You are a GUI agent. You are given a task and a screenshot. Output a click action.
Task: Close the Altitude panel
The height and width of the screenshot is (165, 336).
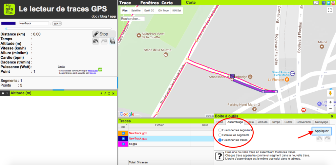(x=113, y=93)
